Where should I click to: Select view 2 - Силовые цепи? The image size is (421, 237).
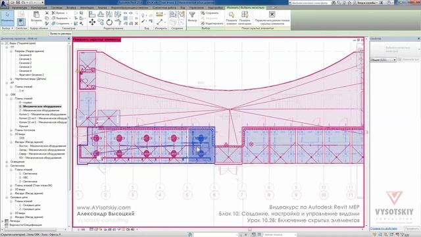[30, 209]
